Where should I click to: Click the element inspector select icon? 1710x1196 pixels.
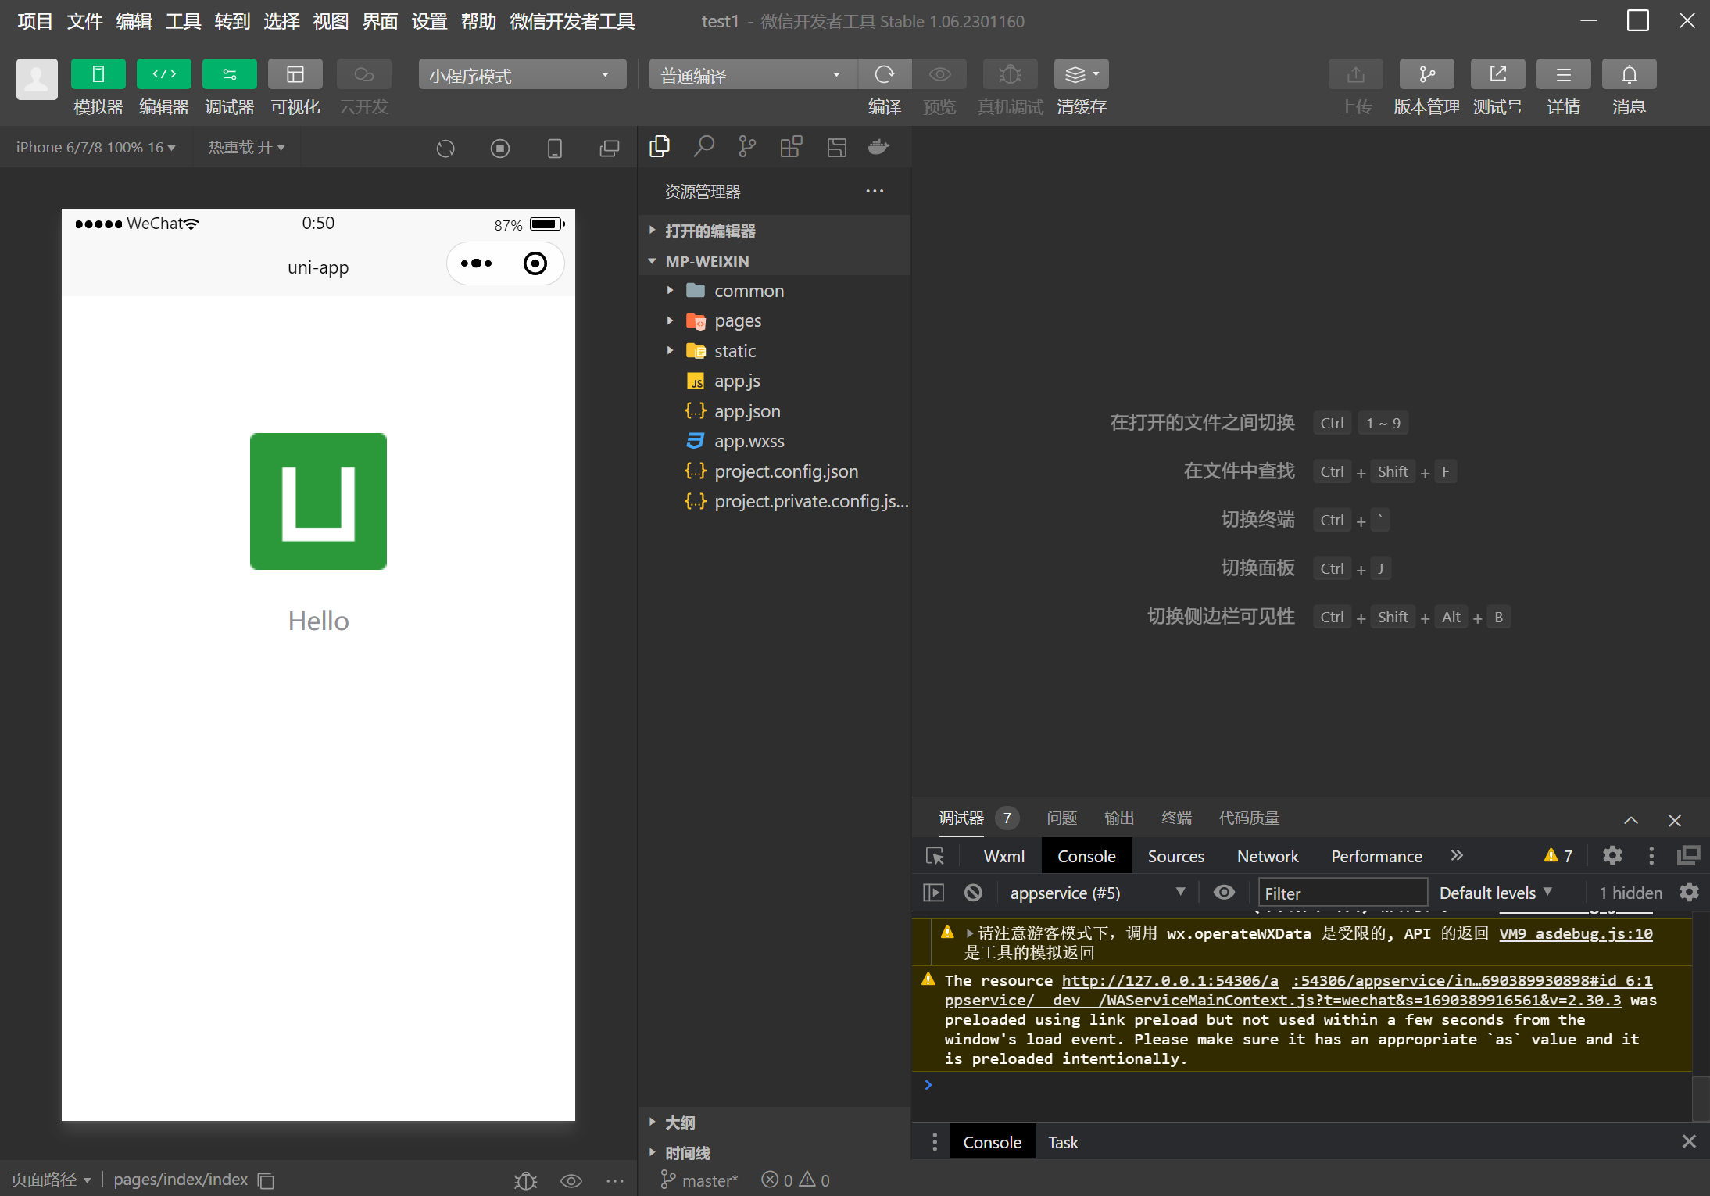tap(935, 856)
